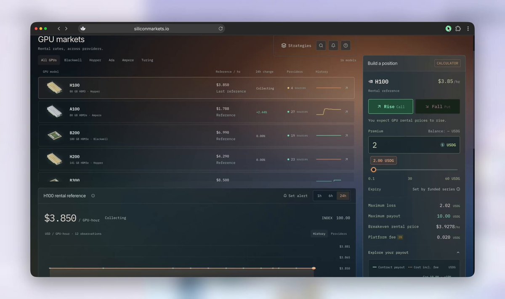Switch chart range to 24h

[343, 196]
